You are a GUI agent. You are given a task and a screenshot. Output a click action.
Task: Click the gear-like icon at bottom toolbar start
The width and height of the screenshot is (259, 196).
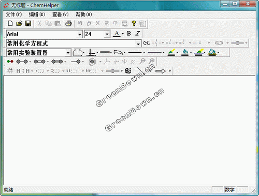pyautogui.click(x=10, y=71)
